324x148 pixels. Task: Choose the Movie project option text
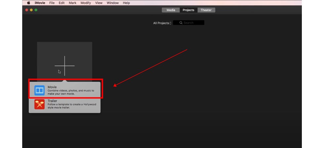point(71,90)
